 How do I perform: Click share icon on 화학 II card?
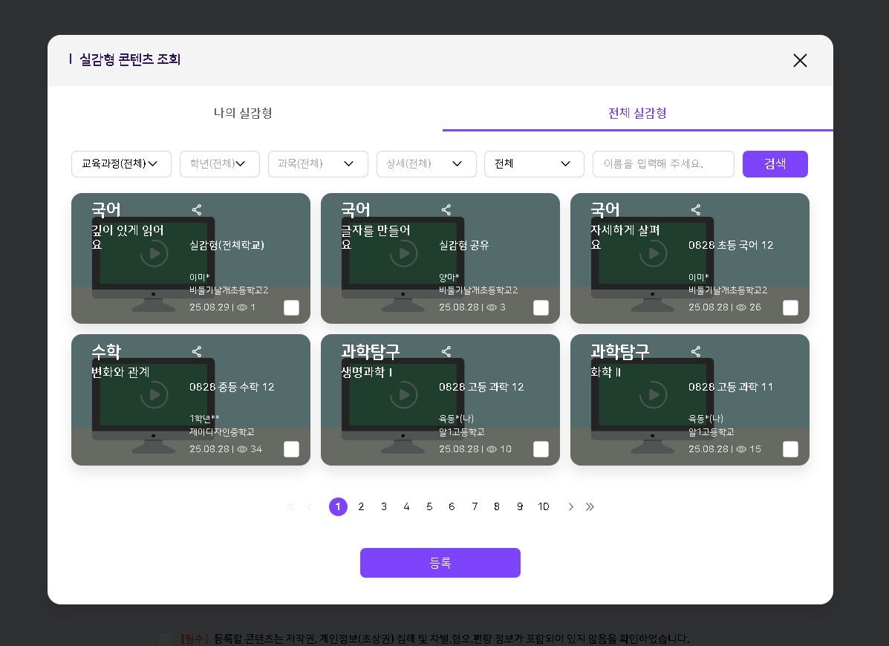[696, 351]
